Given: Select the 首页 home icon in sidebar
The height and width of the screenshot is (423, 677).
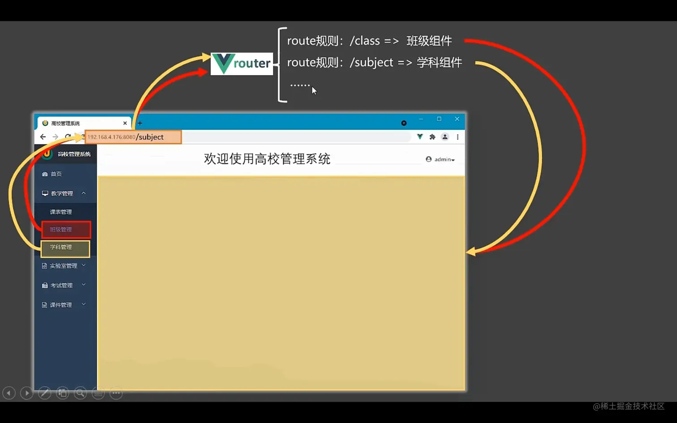Looking at the screenshot, I should [45, 174].
